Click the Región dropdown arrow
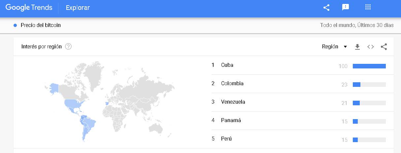 (345, 47)
